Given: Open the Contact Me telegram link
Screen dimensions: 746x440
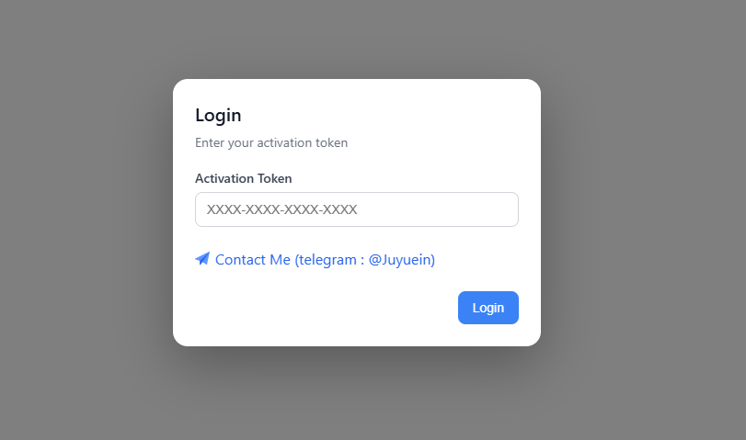Looking at the screenshot, I should [315, 259].
